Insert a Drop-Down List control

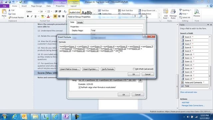click(148, 10)
